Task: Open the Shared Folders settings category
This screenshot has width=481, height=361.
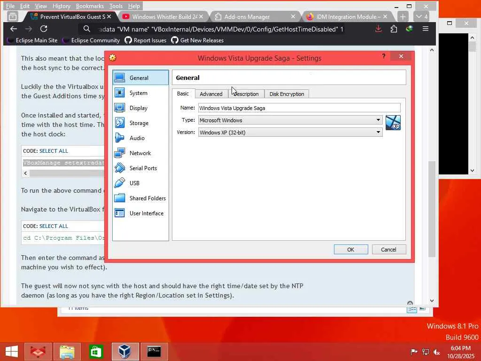Action: [x=140, y=198]
